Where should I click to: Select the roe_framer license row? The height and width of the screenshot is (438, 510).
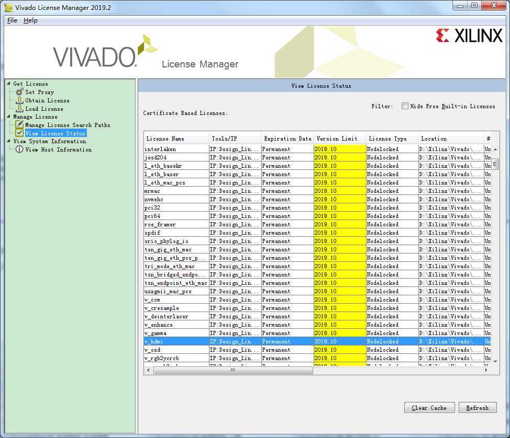(x=317, y=224)
